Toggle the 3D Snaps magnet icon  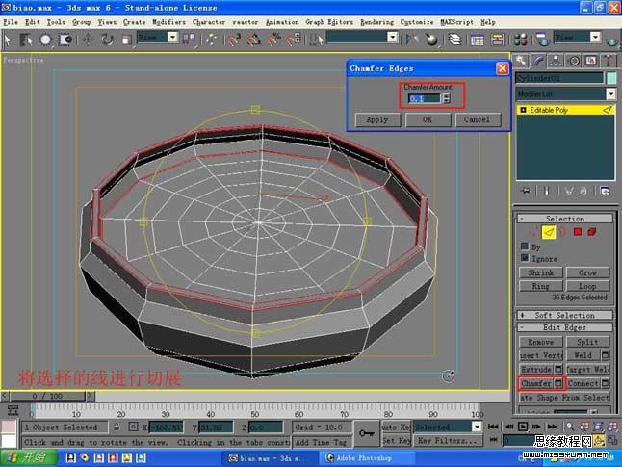coord(234,39)
